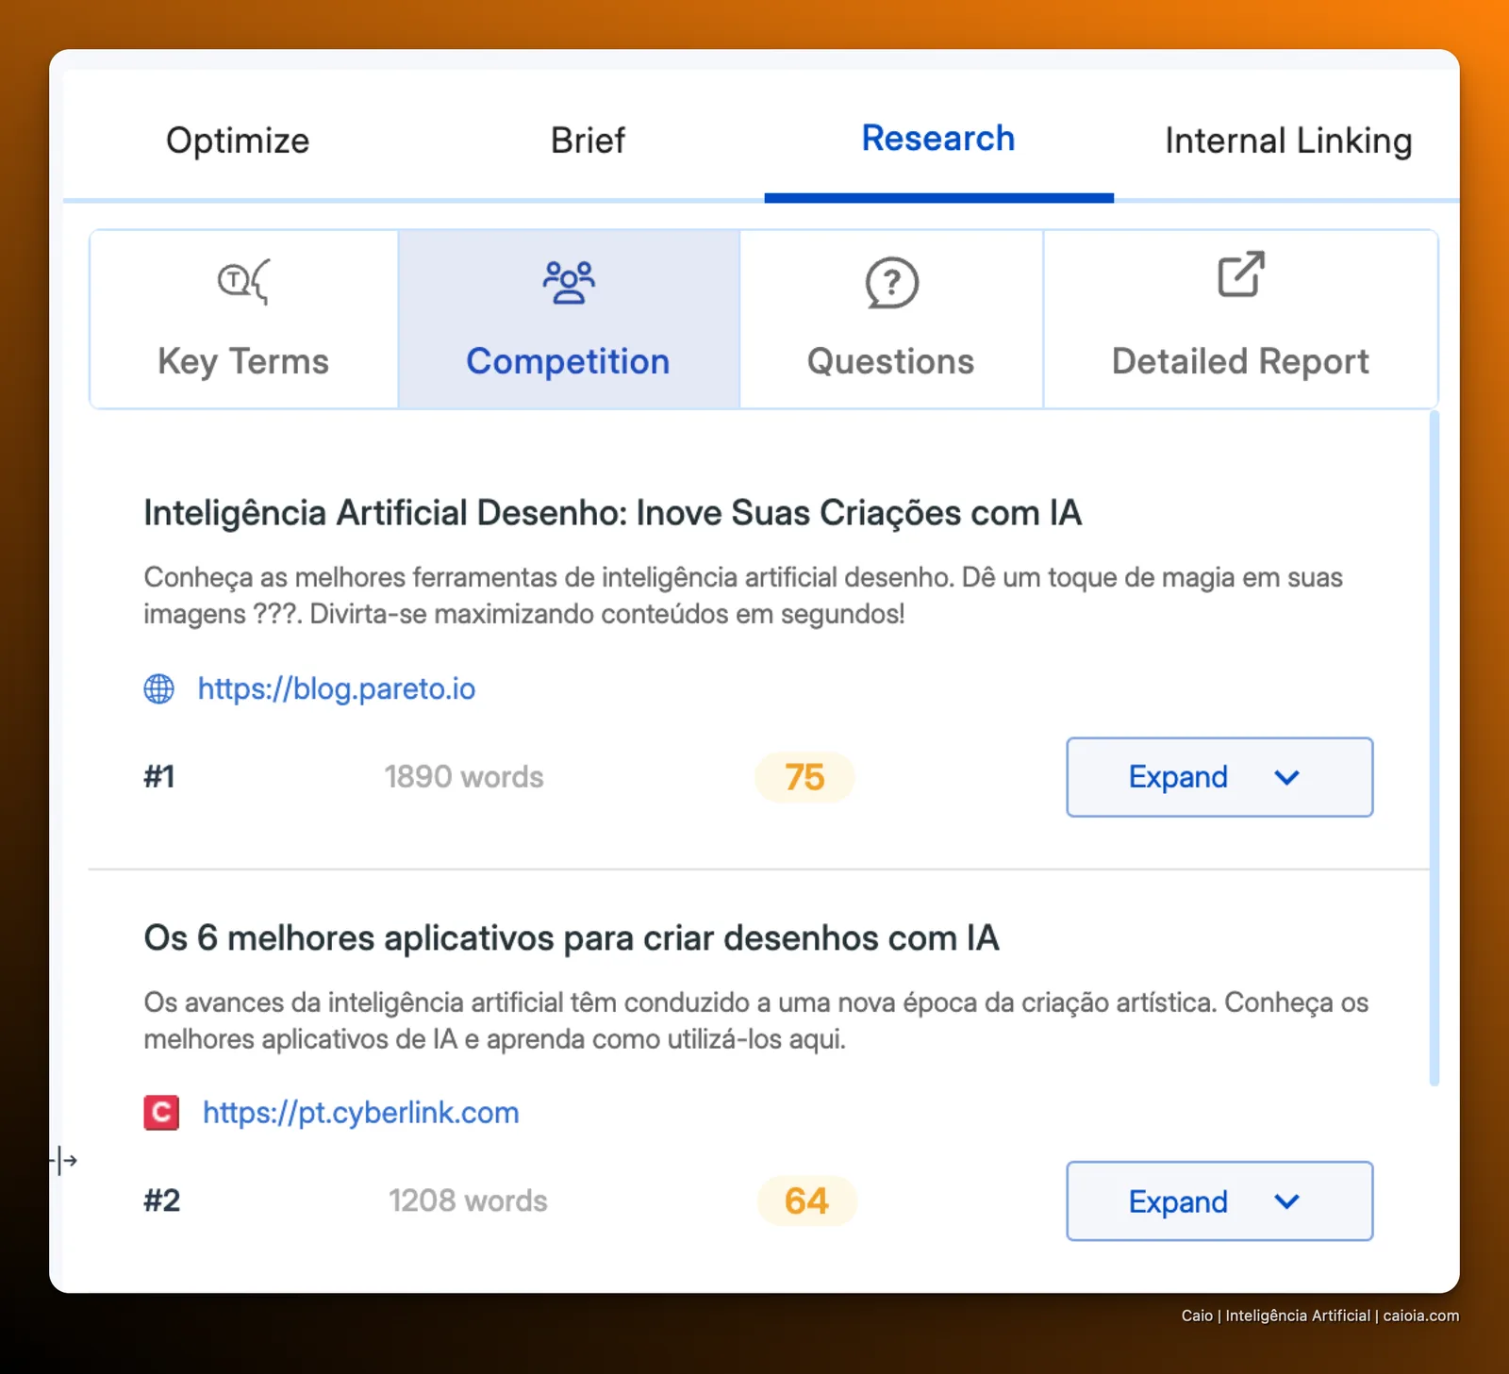The width and height of the screenshot is (1509, 1374).
Task: Click the Detailed Report external link icon
Action: tap(1240, 274)
